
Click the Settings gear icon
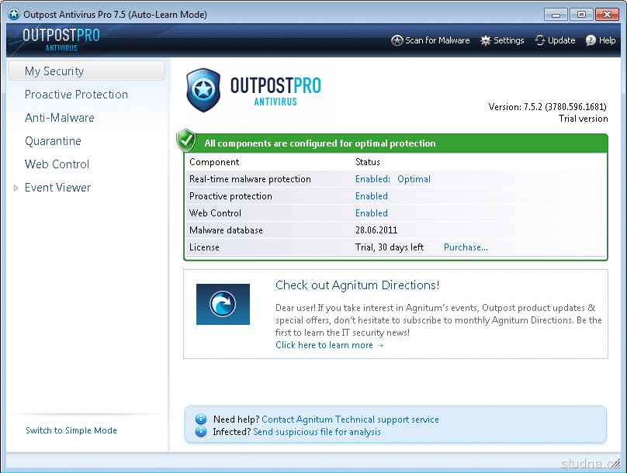point(486,40)
